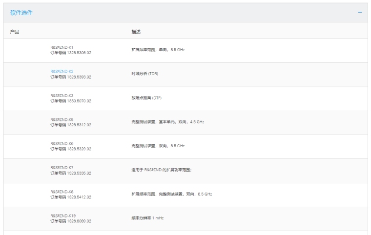Select the R&S®ZND-K7 product name
The width and height of the screenshot is (371, 235).
[62, 167]
